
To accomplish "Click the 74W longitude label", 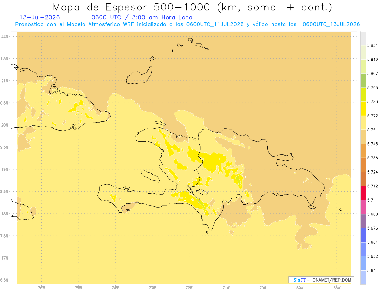I will tap(115, 288).
